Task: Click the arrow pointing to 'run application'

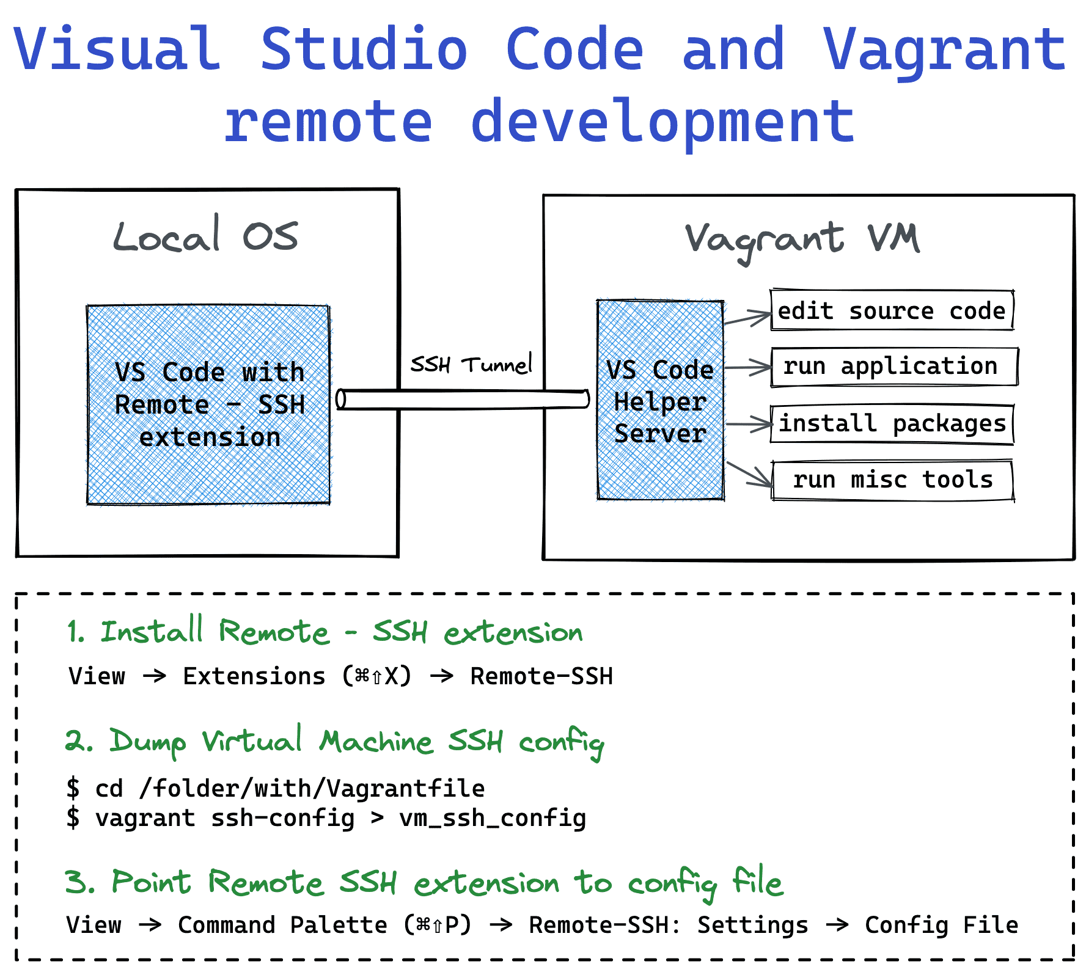Action: click(747, 368)
